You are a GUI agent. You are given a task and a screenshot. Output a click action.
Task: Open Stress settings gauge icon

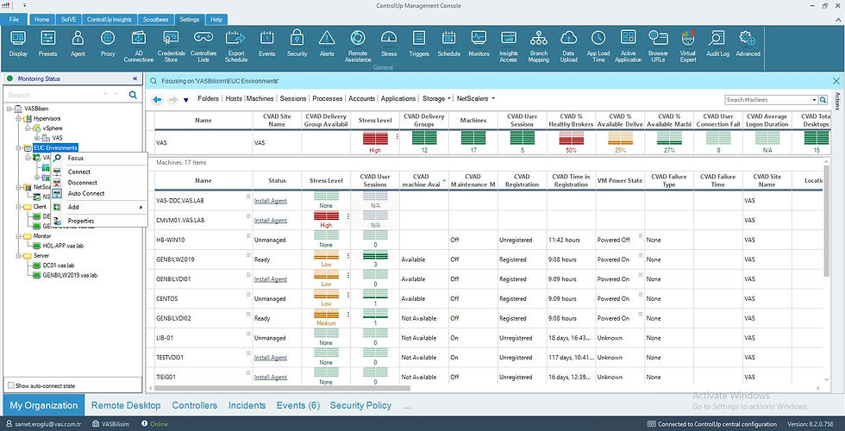pyautogui.click(x=389, y=44)
